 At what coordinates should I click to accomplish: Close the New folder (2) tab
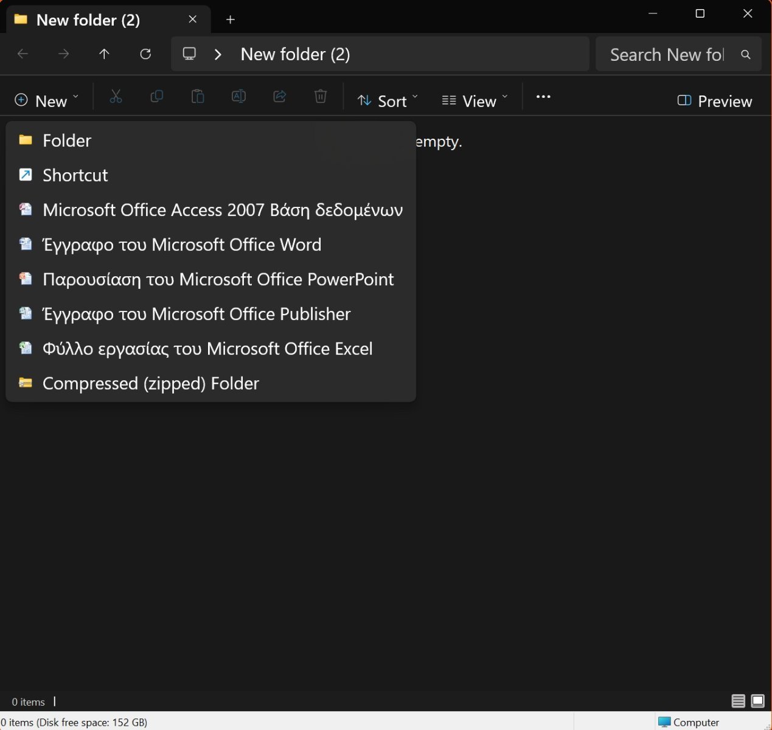(193, 19)
